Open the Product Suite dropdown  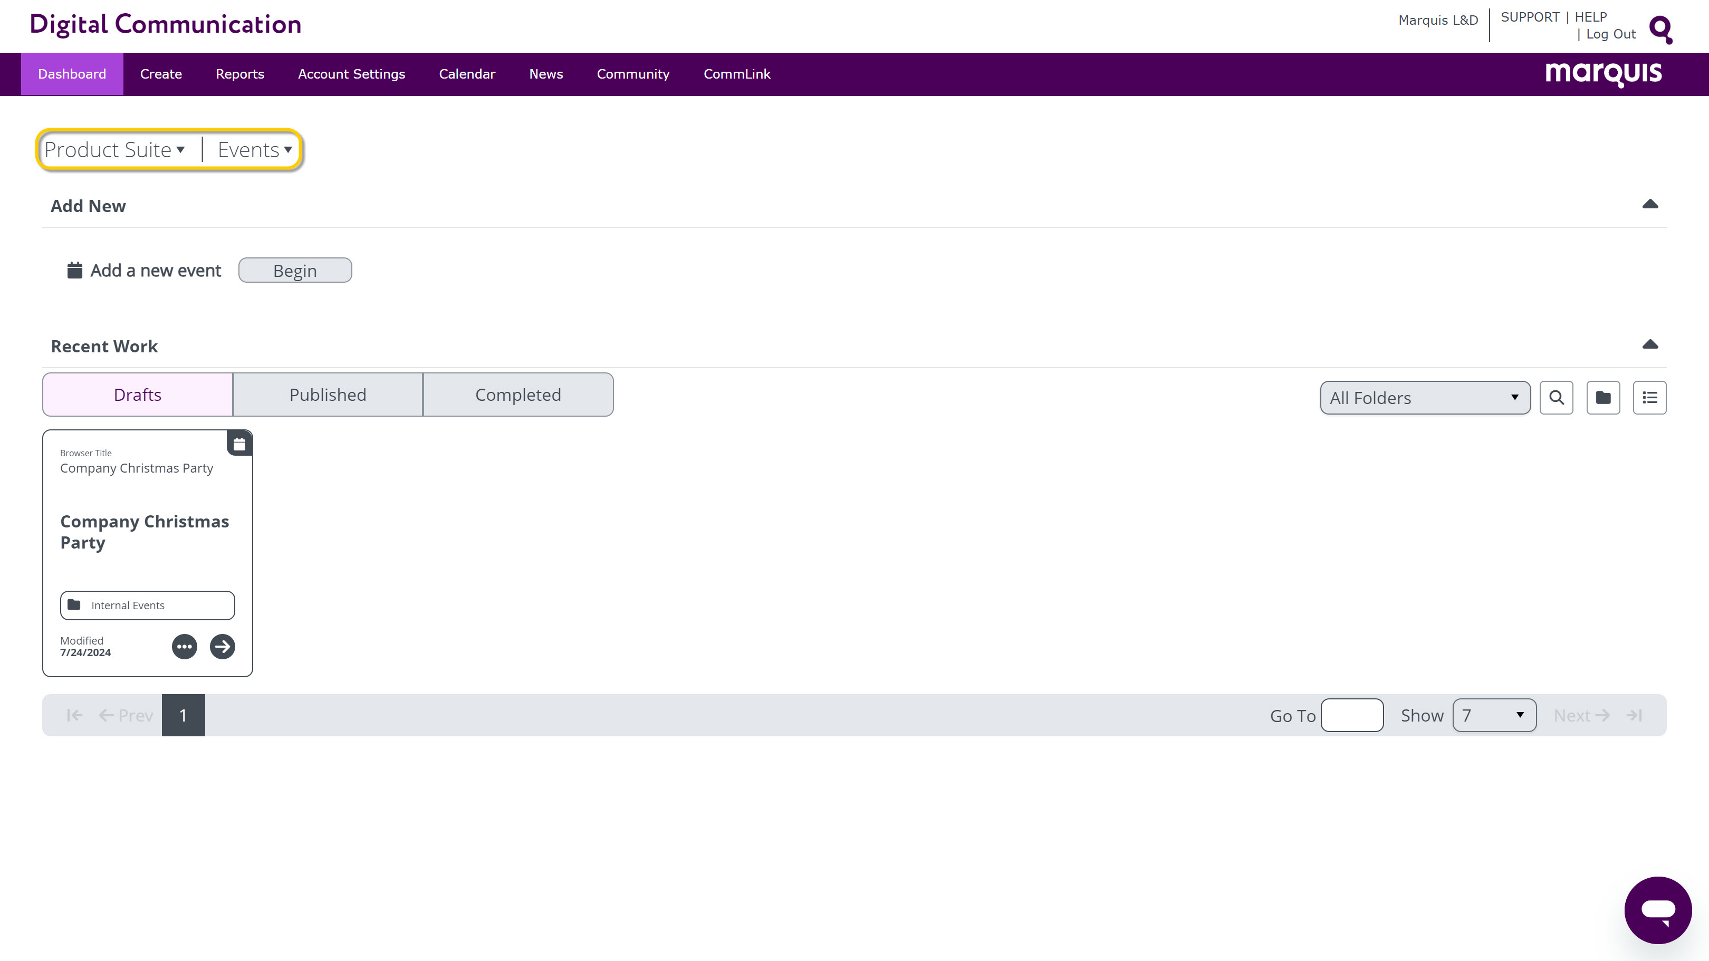click(115, 150)
